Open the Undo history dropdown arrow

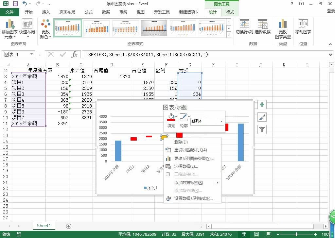tap(30, 3)
